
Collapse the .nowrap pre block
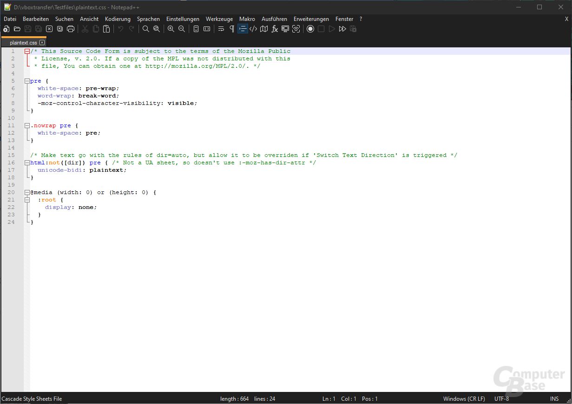[x=27, y=125]
